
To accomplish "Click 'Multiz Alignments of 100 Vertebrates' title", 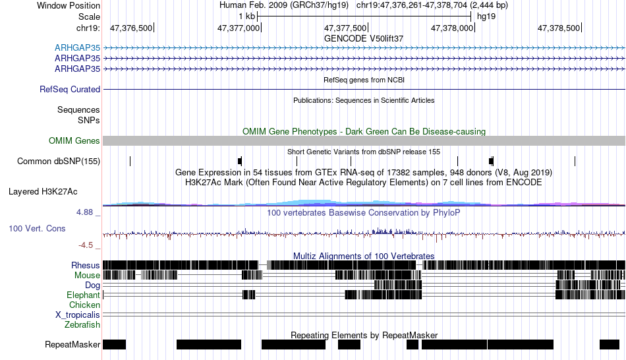I will click(x=364, y=256).
